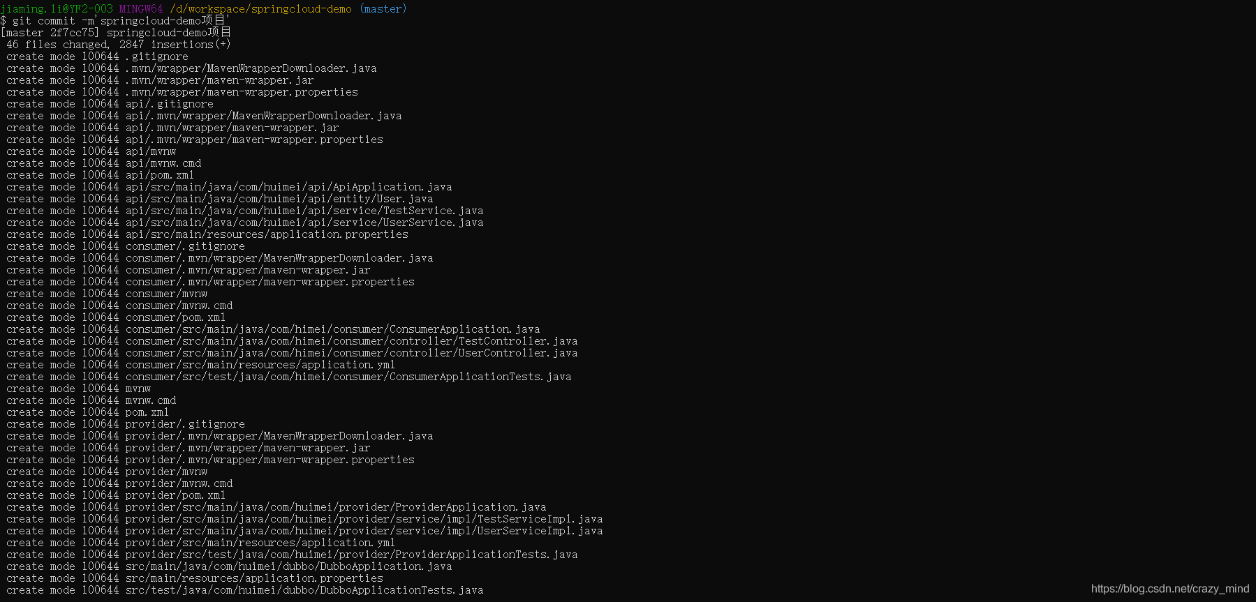
Task: Select line 'api/.gitignore'
Action: click(110, 104)
